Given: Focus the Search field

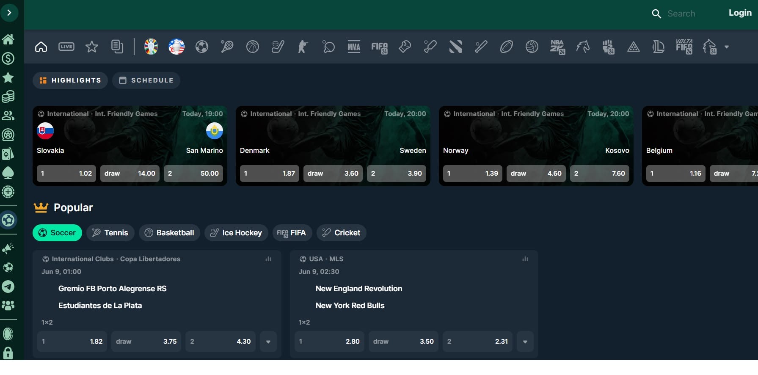Looking at the screenshot, I should (681, 14).
